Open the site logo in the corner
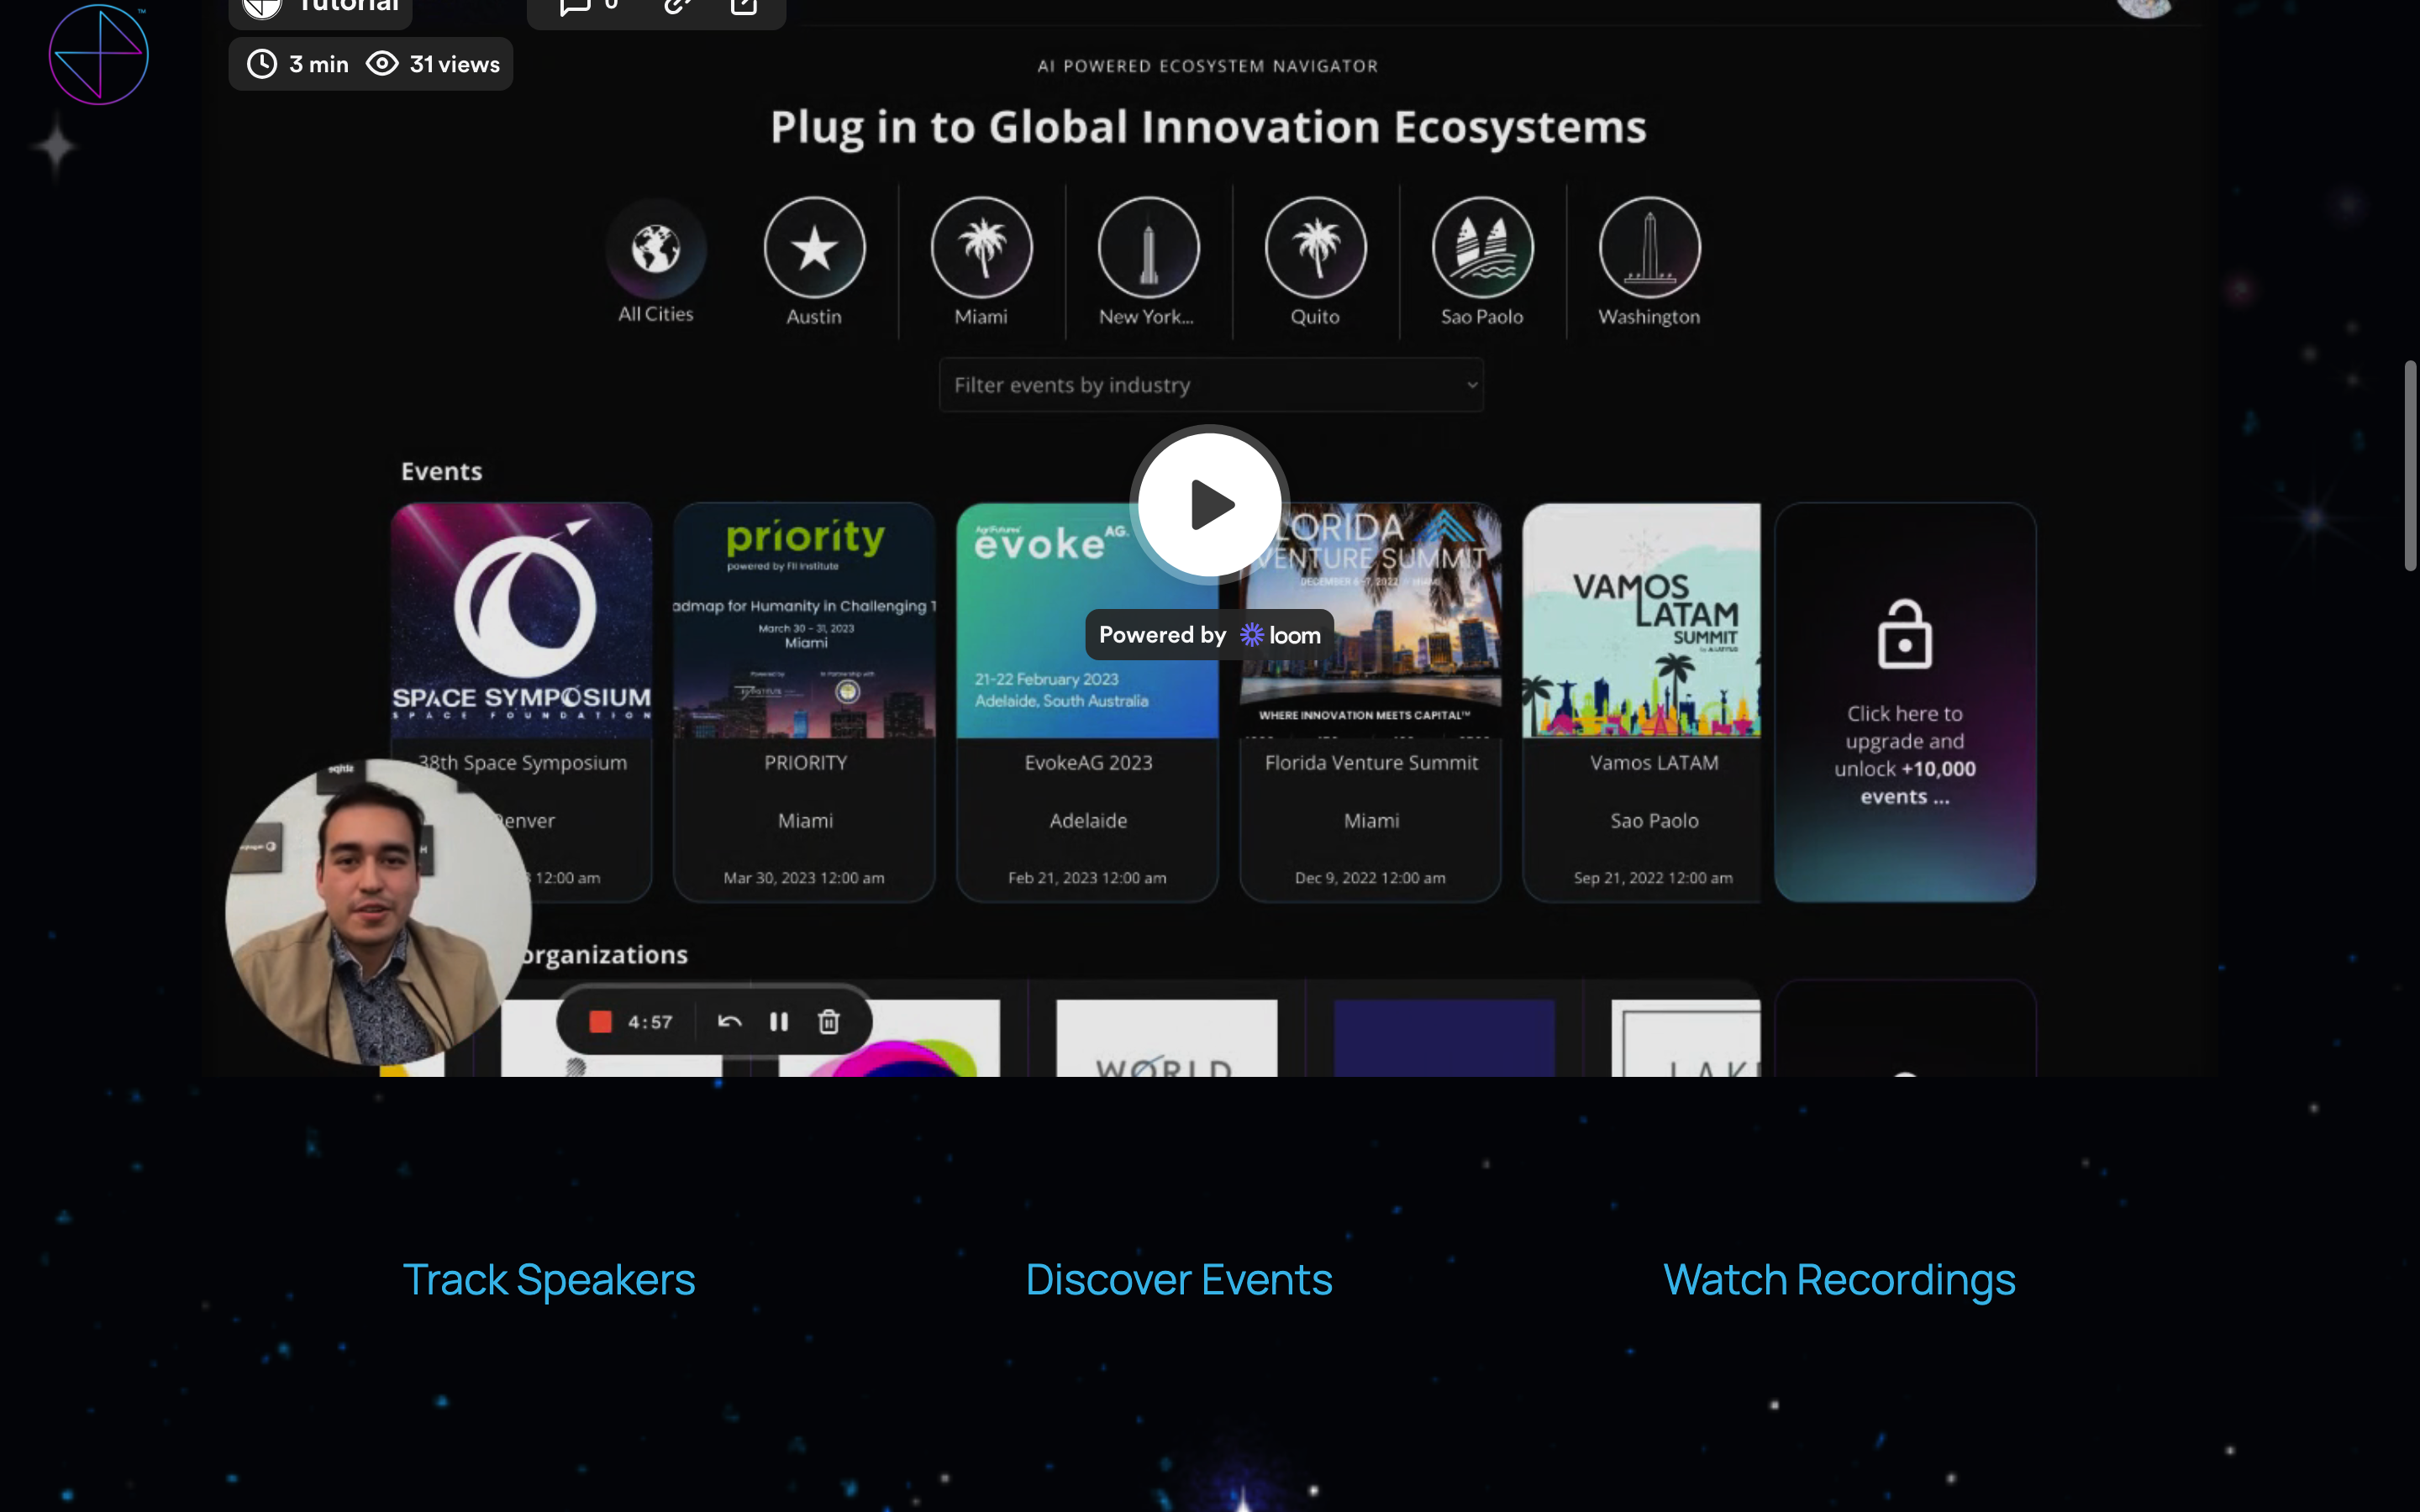 [x=98, y=55]
